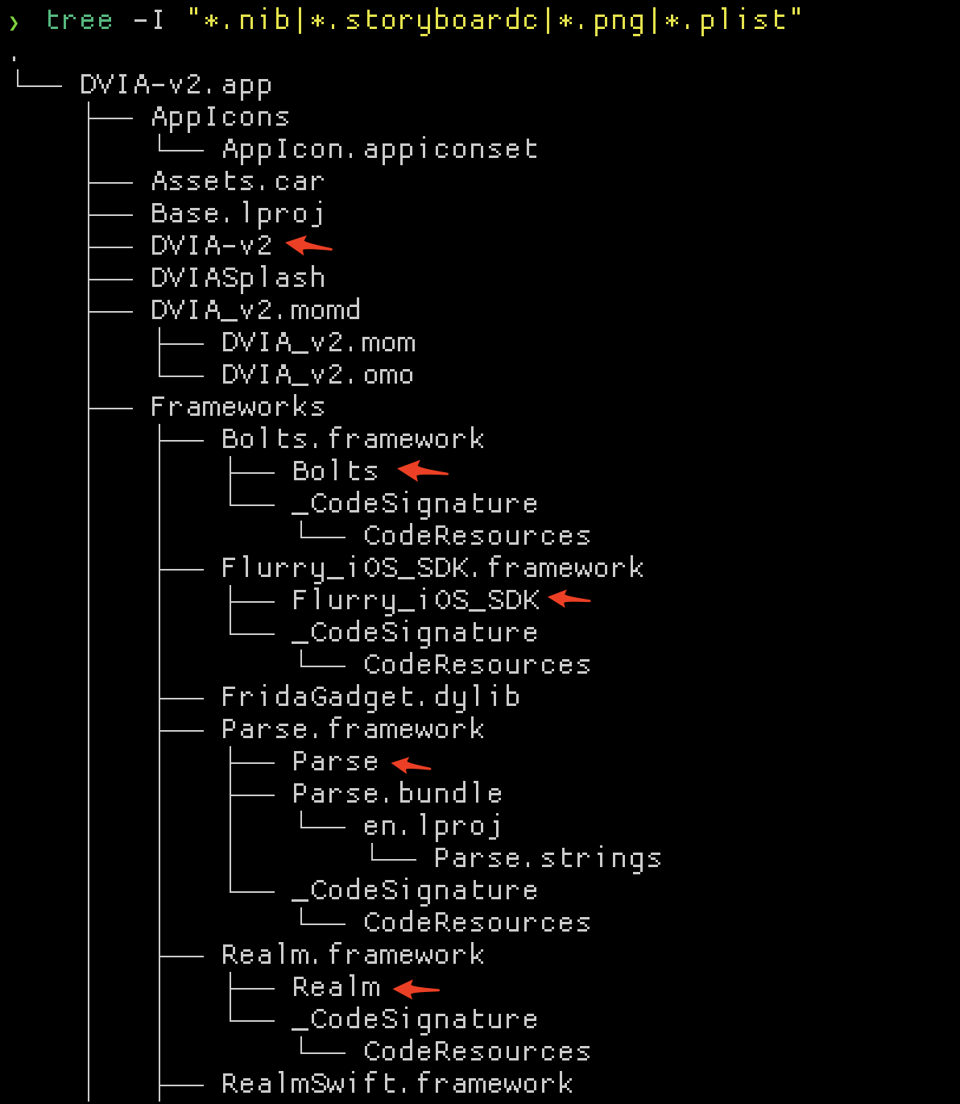Viewport: 960px width, 1104px height.
Task: Select the DVIASplash entry
Action: tap(238, 278)
